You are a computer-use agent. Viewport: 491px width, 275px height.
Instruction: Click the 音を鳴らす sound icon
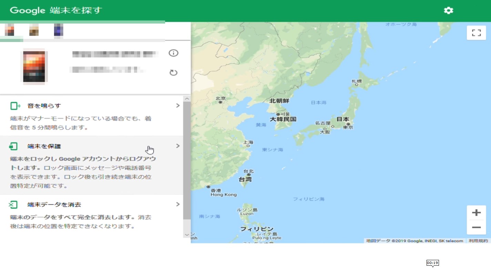point(15,106)
